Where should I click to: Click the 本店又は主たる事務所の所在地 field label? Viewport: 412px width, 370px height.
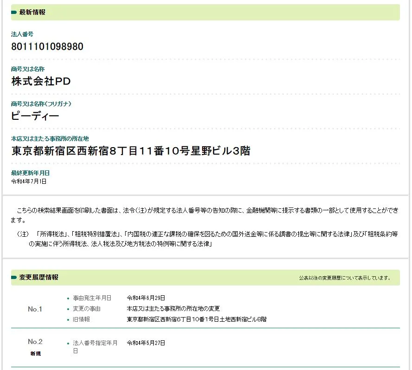(x=50, y=138)
